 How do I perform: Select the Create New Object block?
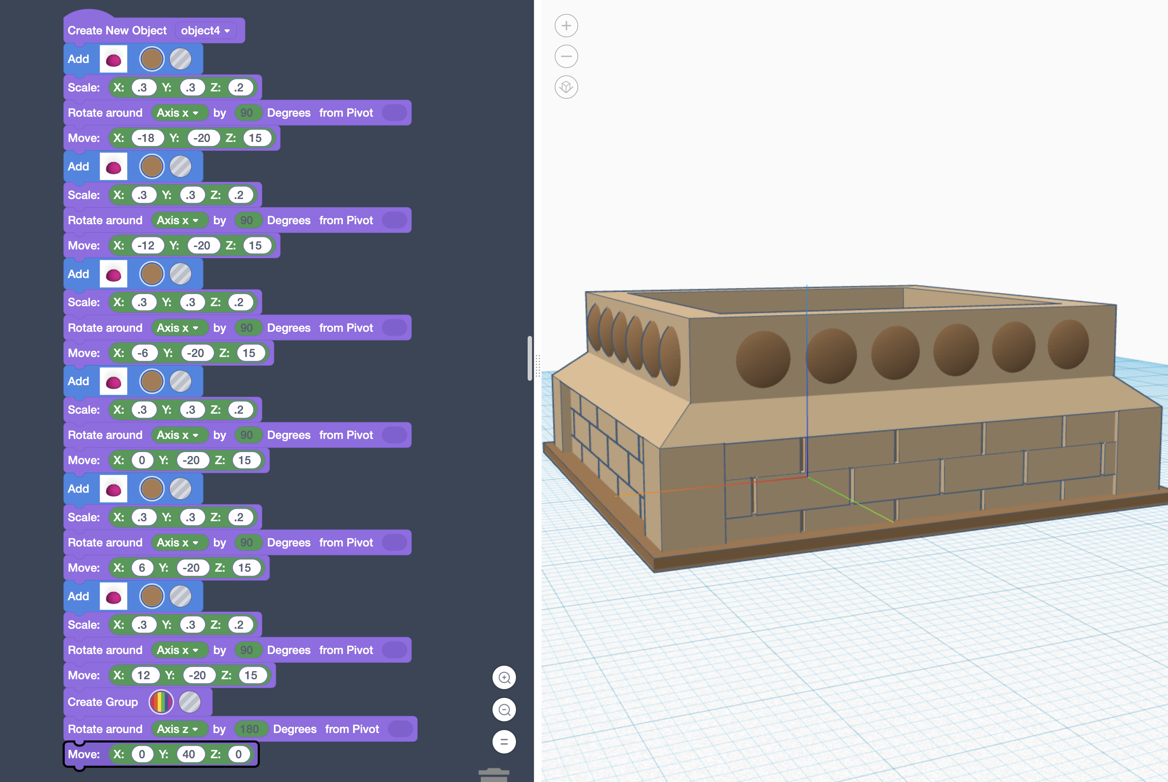click(117, 31)
